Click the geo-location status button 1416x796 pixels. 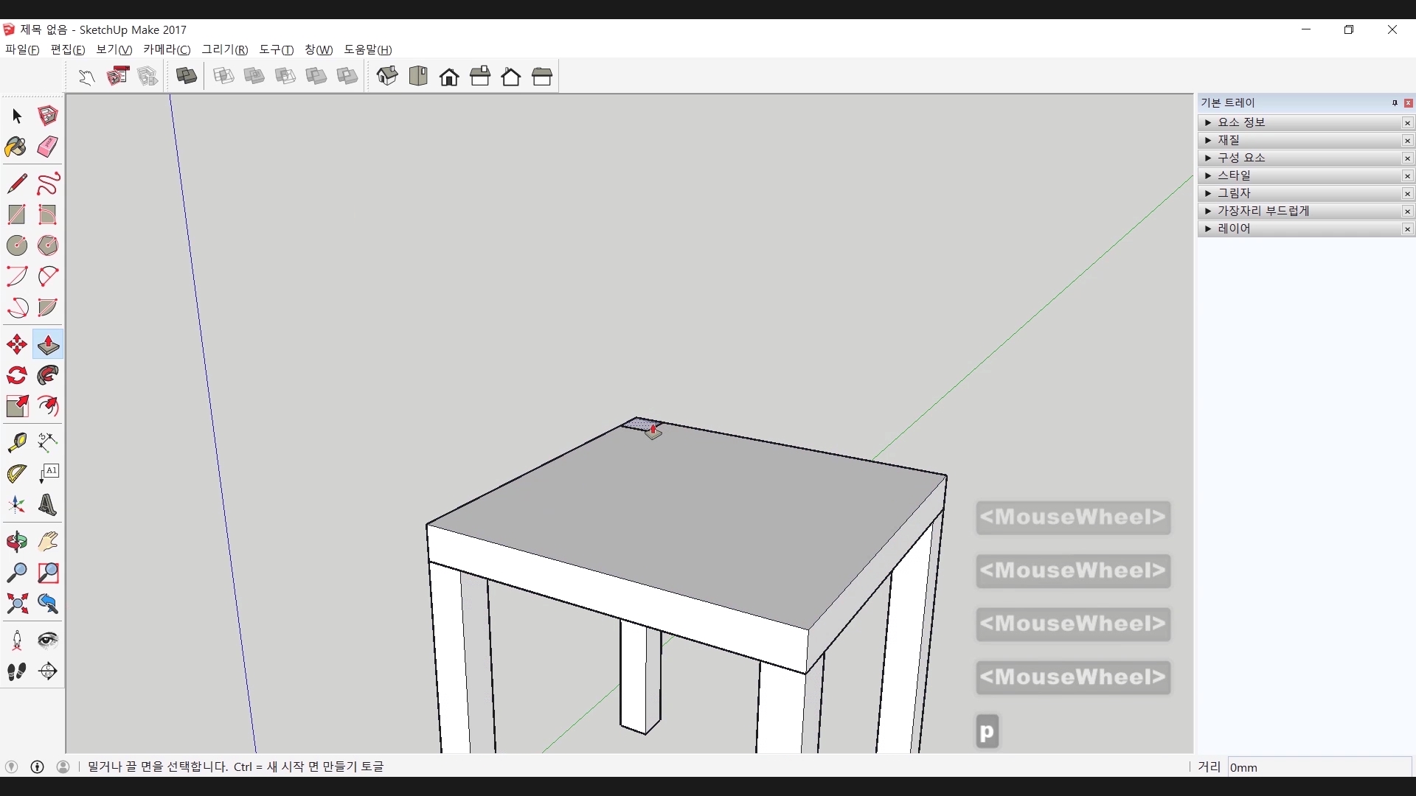point(11,767)
